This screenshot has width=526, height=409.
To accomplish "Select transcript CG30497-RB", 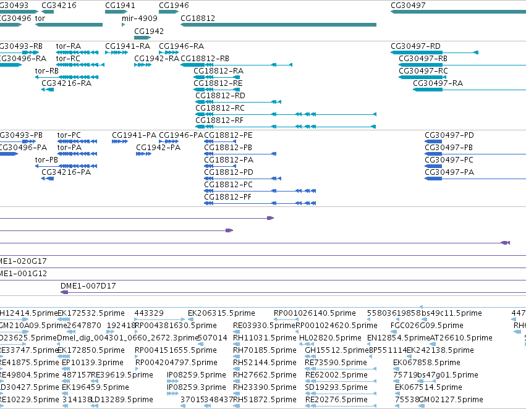I will click(462, 65).
